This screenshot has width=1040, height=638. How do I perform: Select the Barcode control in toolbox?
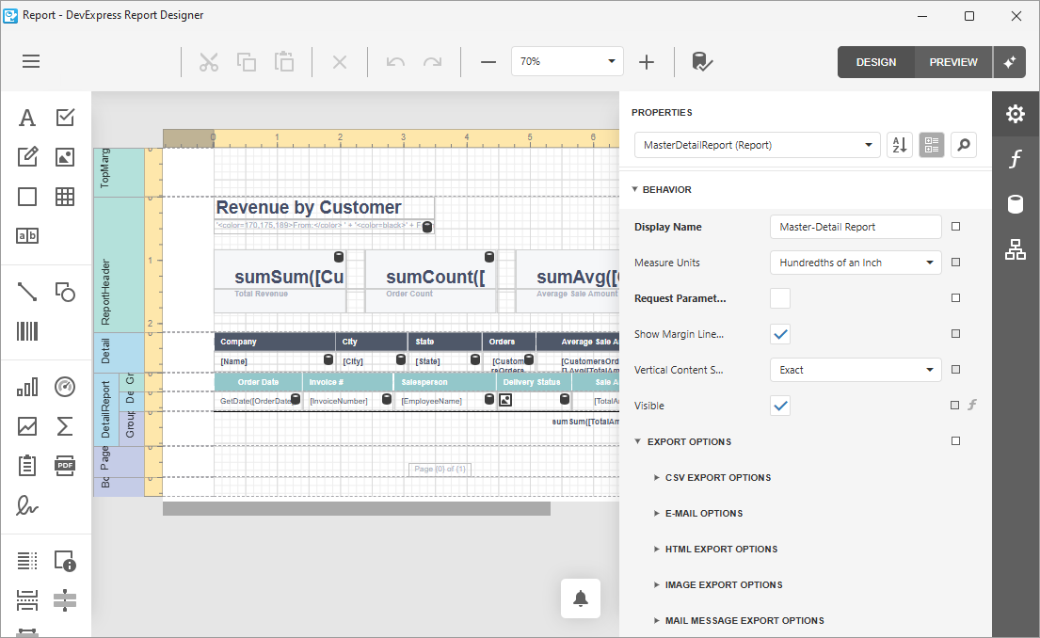pyautogui.click(x=27, y=331)
